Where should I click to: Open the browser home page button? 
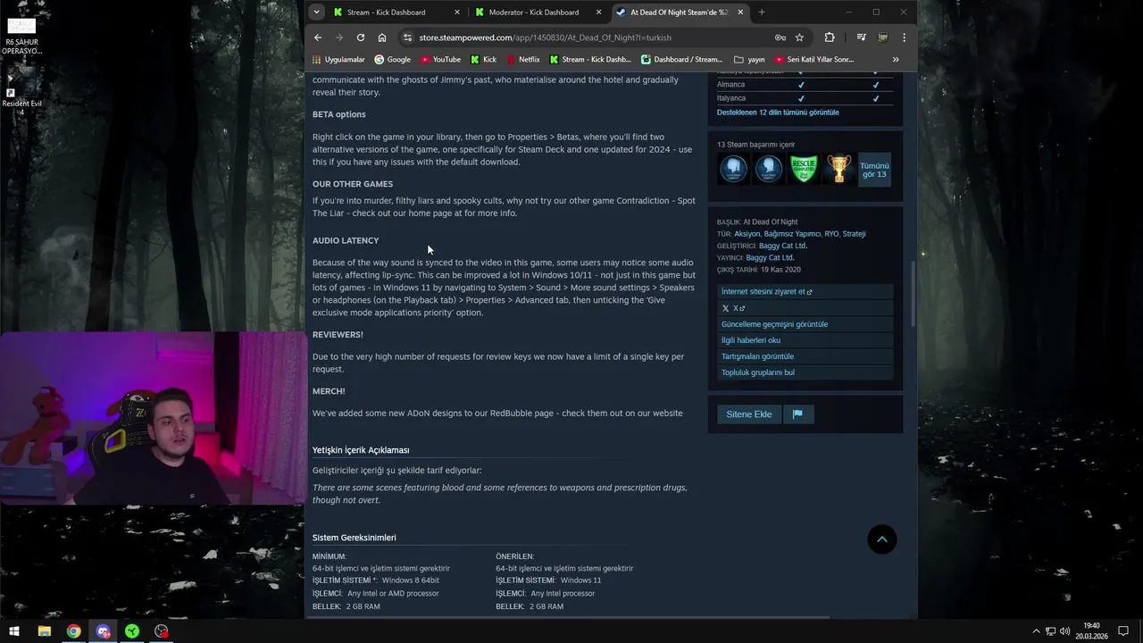pos(382,38)
